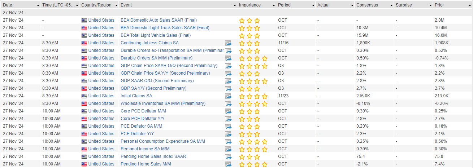
Task: Click the chart icon beside PCE Deflator Y/Y
Action: (x=228, y=134)
